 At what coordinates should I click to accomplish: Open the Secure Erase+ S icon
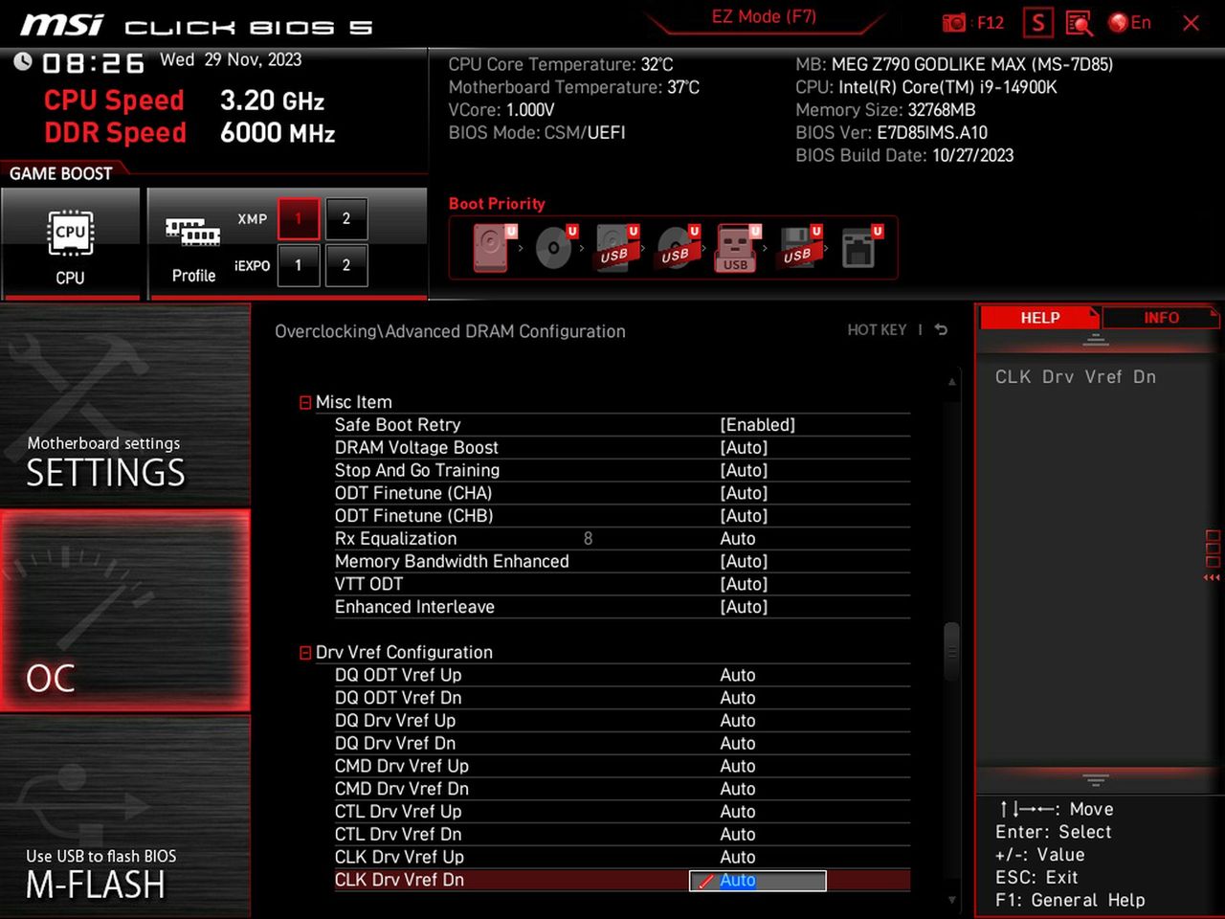click(1037, 23)
